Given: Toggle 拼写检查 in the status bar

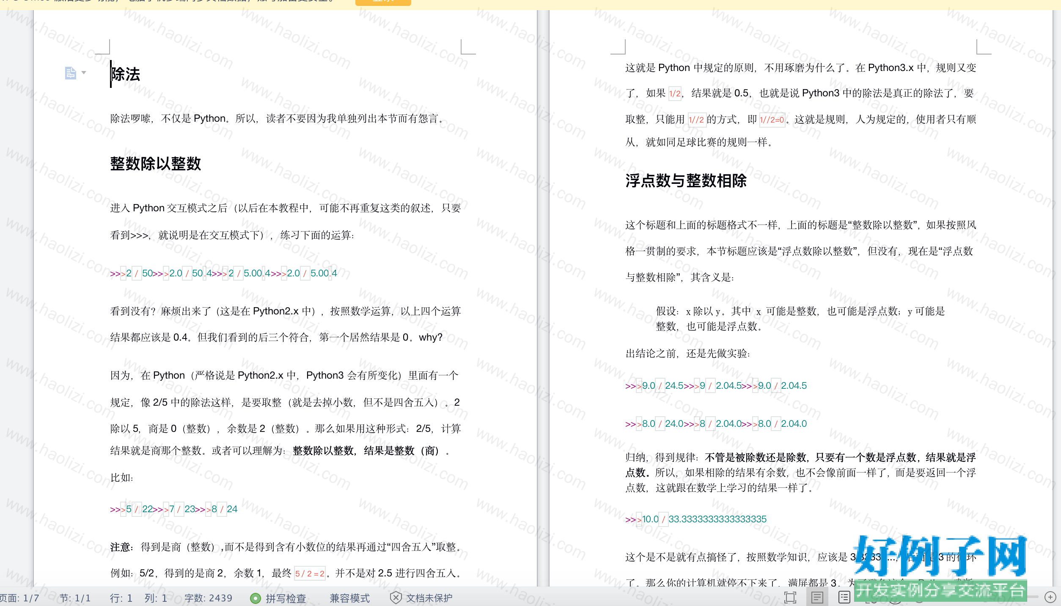Looking at the screenshot, I should (x=278, y=598).
